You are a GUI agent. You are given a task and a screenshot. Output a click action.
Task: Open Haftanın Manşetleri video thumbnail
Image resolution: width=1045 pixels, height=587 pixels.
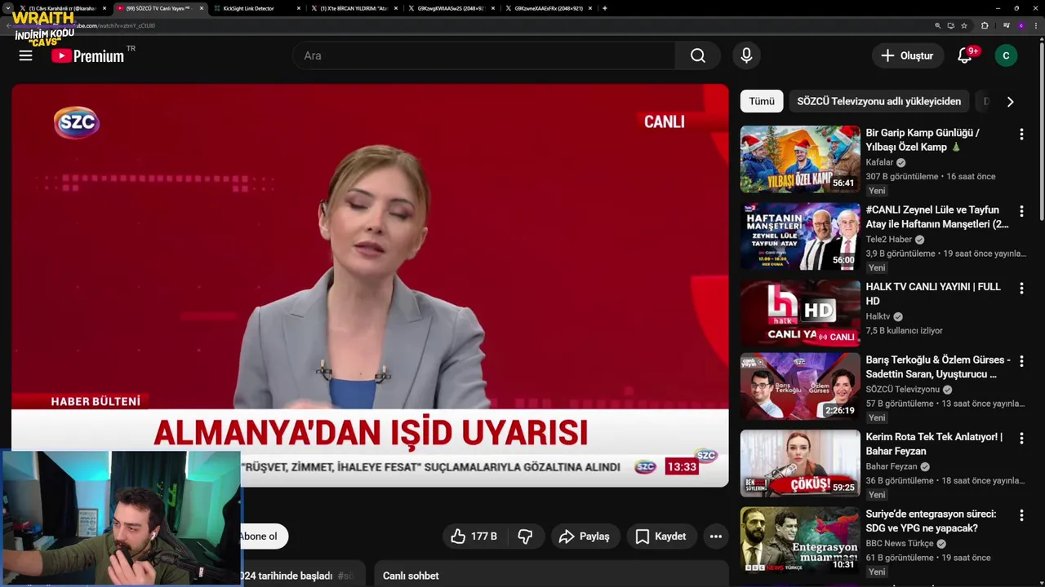click(800, 236)
